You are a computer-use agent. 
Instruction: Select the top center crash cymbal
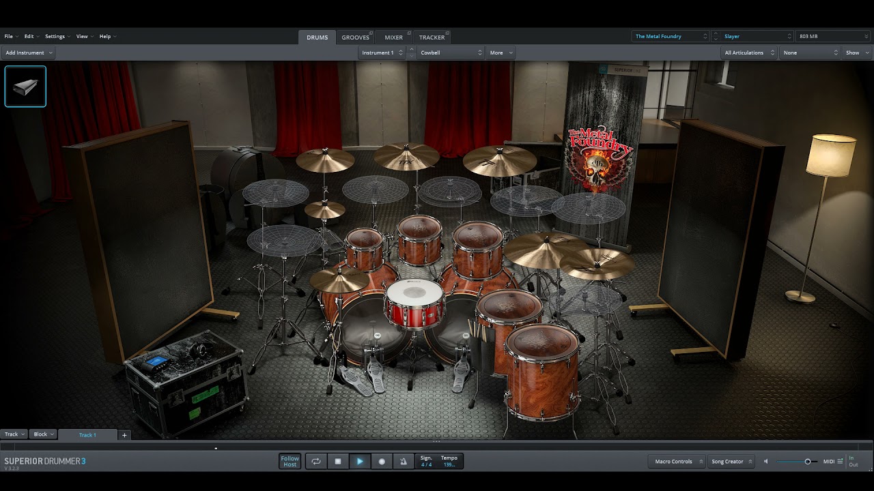pos(407,156)
